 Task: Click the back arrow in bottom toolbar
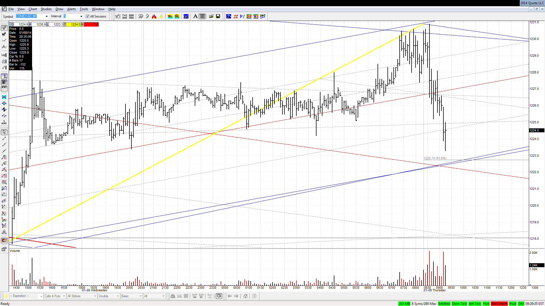[x=230, y=296]
